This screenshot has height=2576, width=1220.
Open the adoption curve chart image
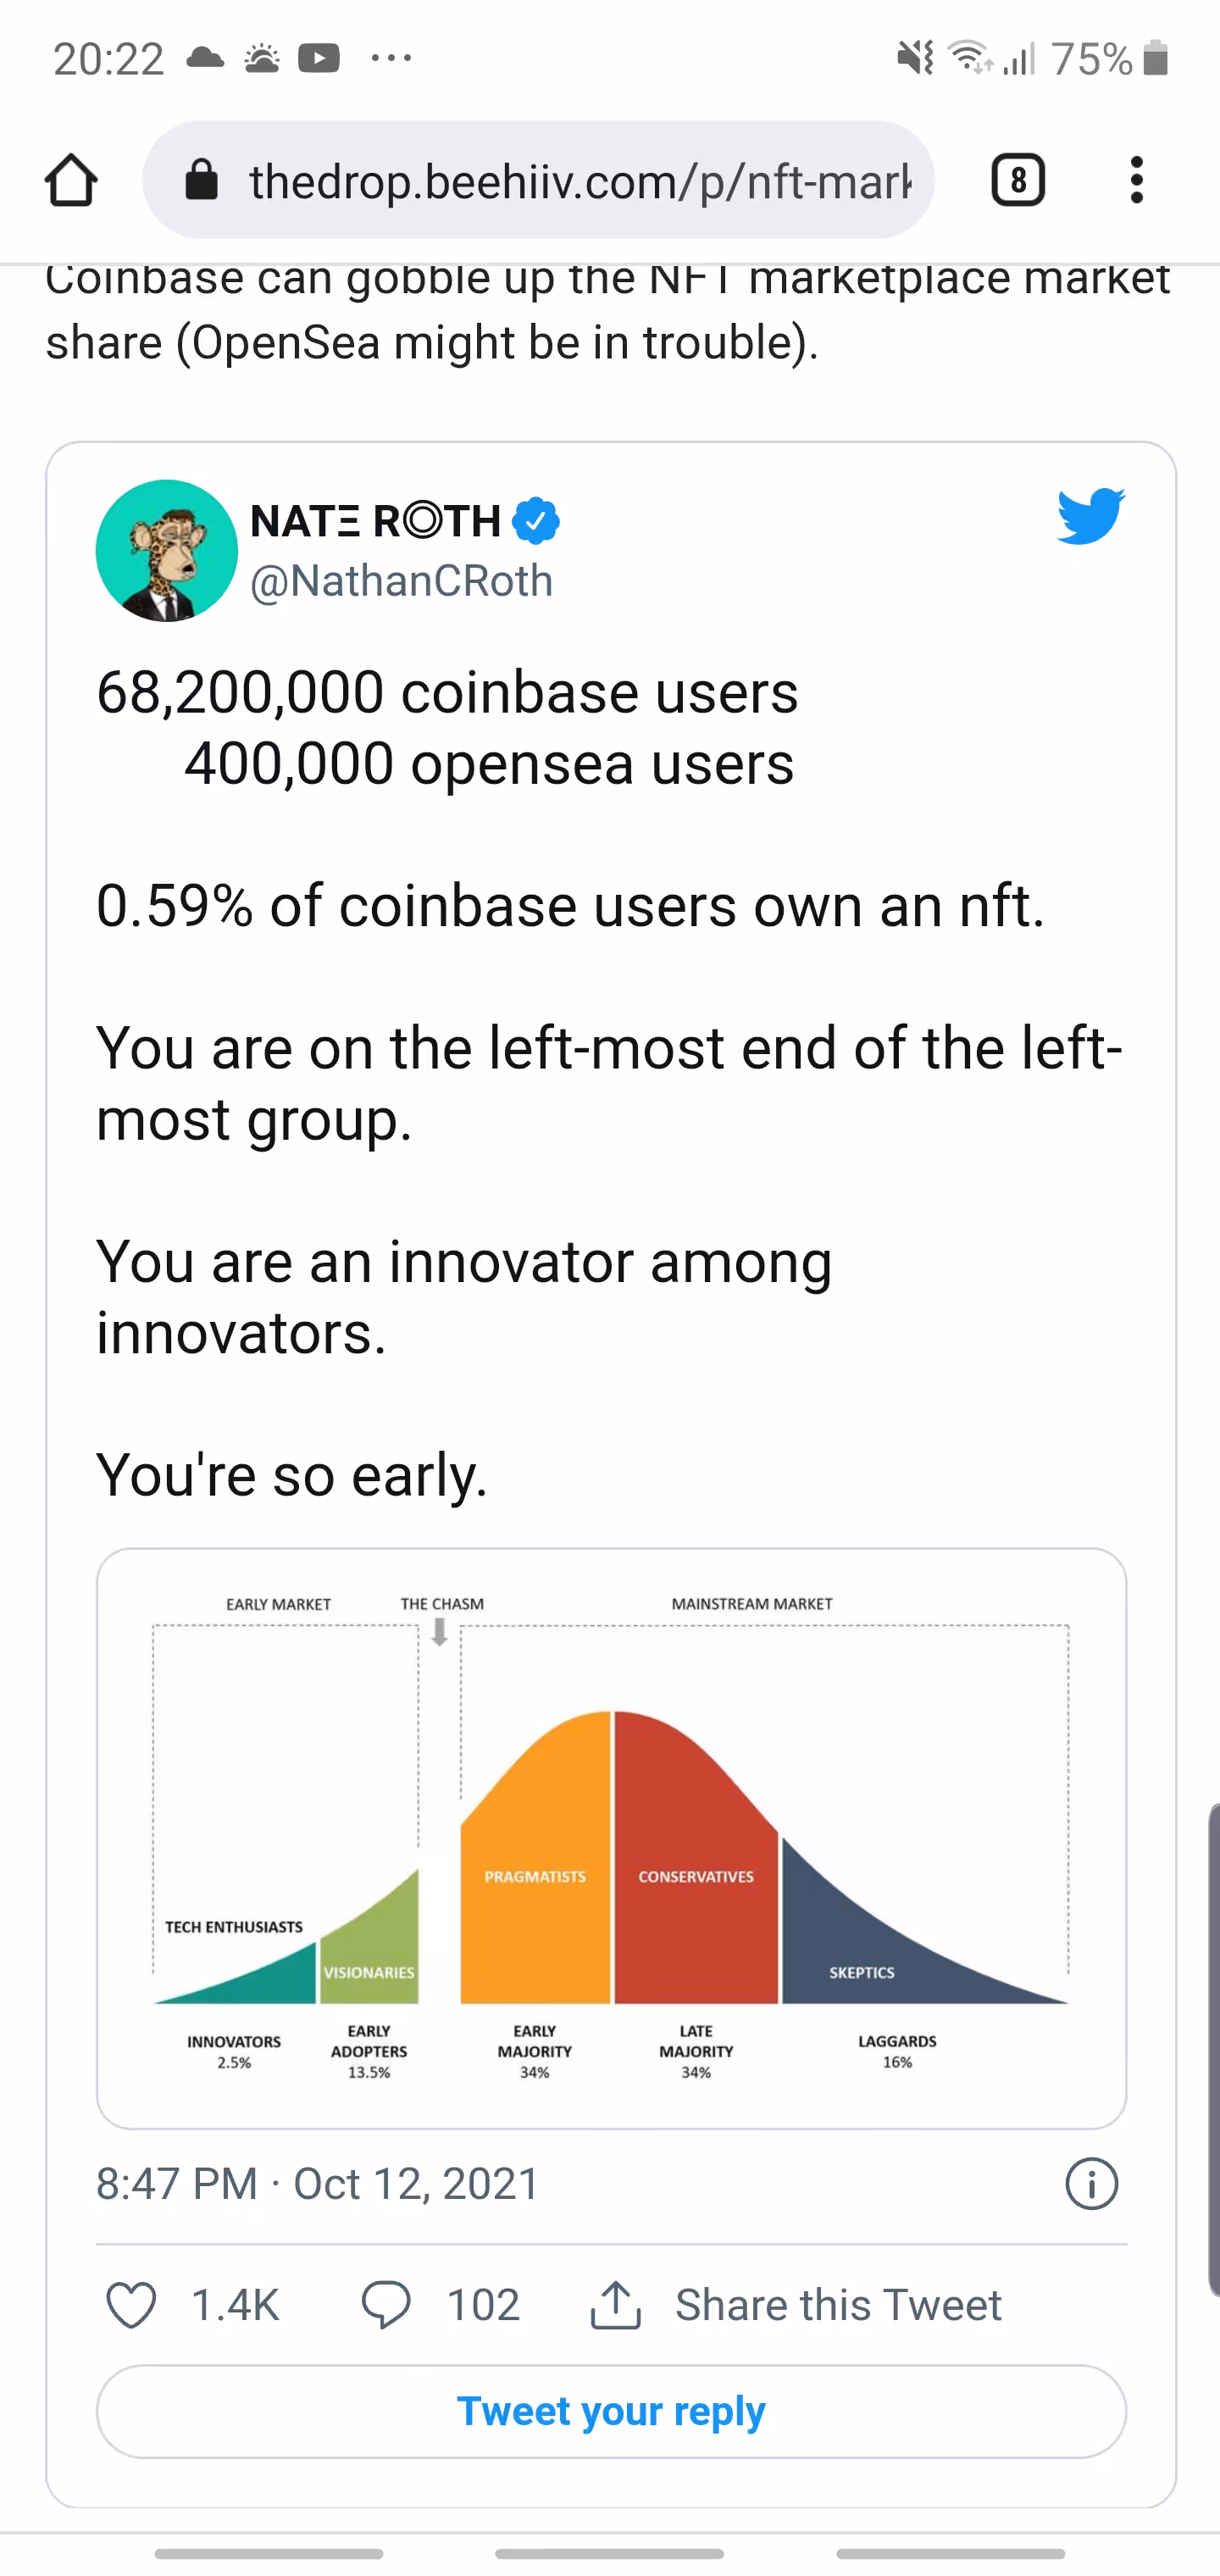(611, 1838)
